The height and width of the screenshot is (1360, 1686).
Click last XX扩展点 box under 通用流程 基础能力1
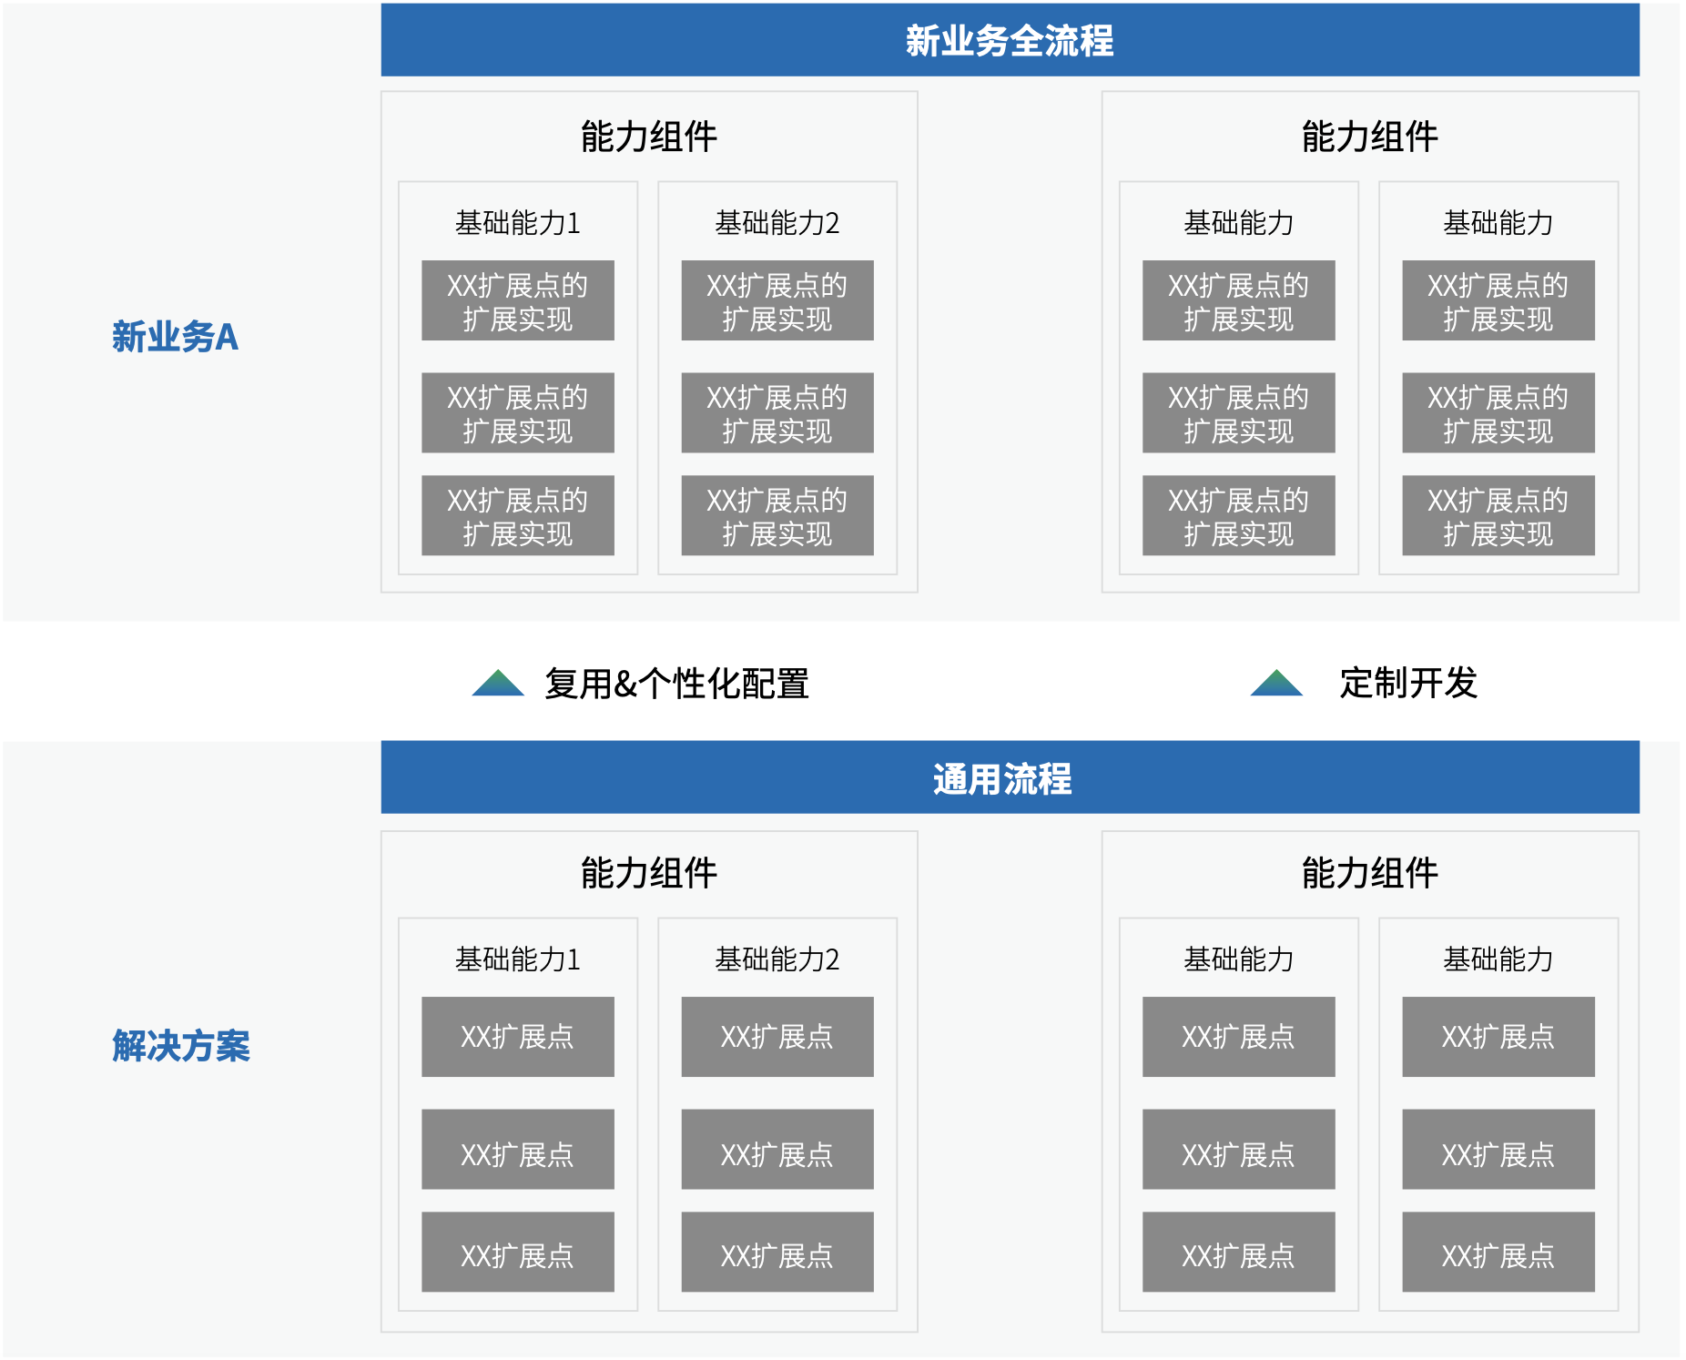tap(517, 1252)
